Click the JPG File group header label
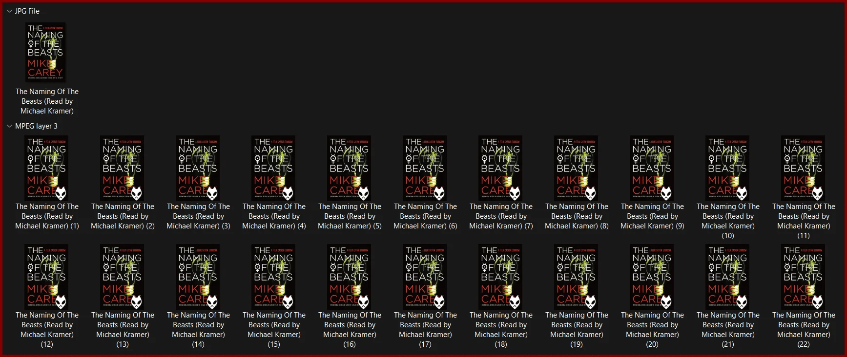This screenshot has width=847, height=357. point(27,11)
